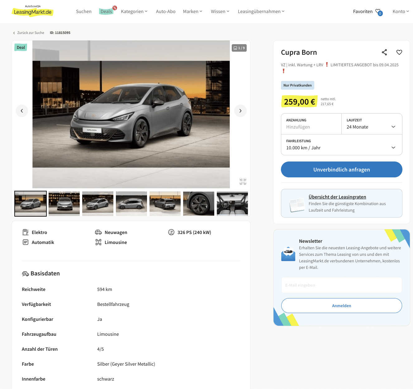Expand the Wissen menu
The height and width of the screenshot is (389, 413).
pyautogui.click(x=220, y=12)
